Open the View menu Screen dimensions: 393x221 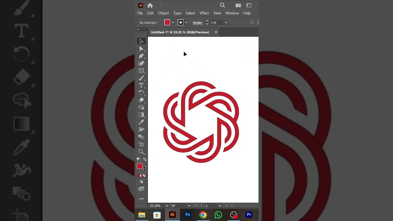217,13
